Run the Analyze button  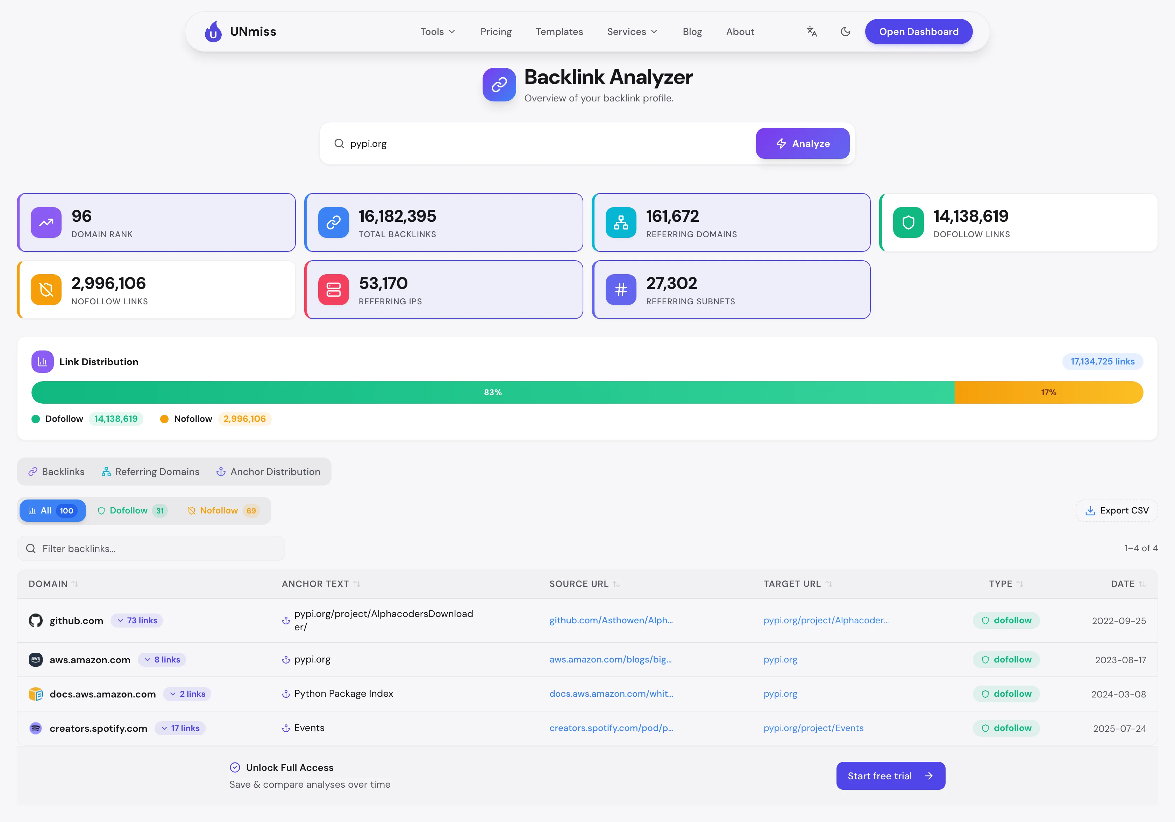803,143
